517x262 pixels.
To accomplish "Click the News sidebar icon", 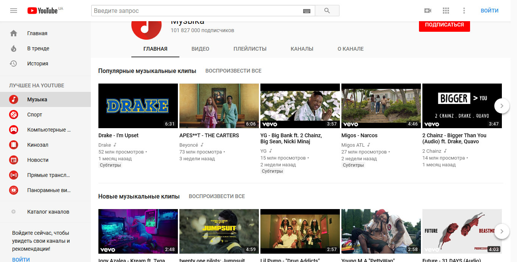I will point(14,160).
